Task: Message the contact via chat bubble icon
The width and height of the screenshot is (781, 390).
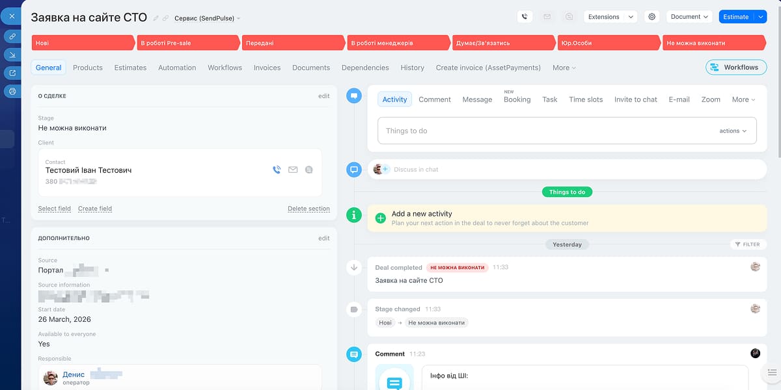Action: pyautogui.click(x=309, y=170)
